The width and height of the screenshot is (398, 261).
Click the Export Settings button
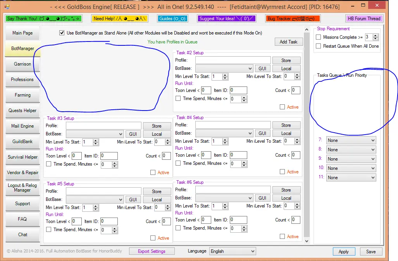click(152, 251)
